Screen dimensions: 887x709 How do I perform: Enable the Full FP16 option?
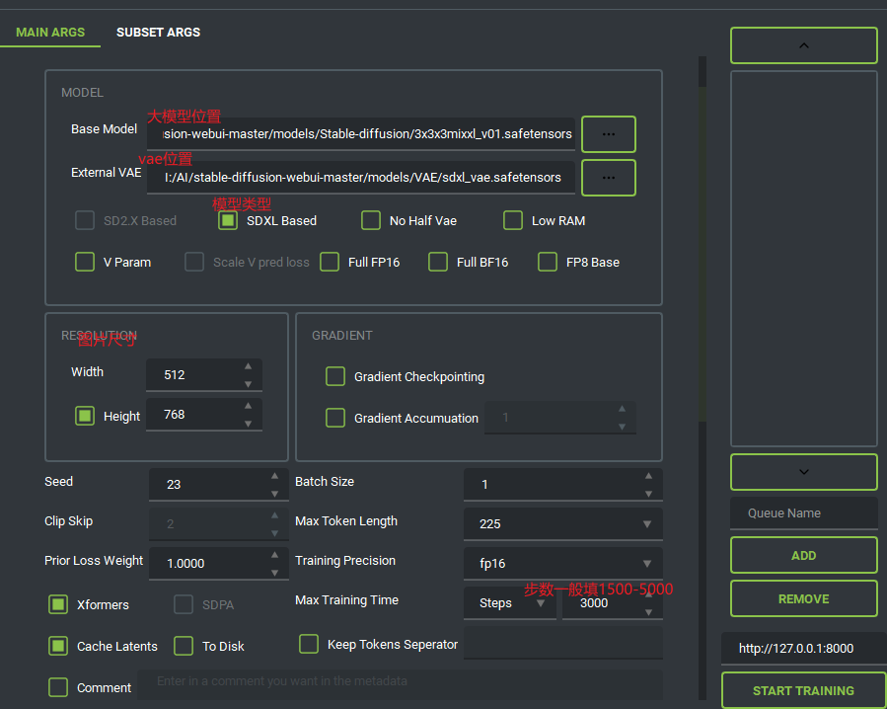tap(330, 263)
